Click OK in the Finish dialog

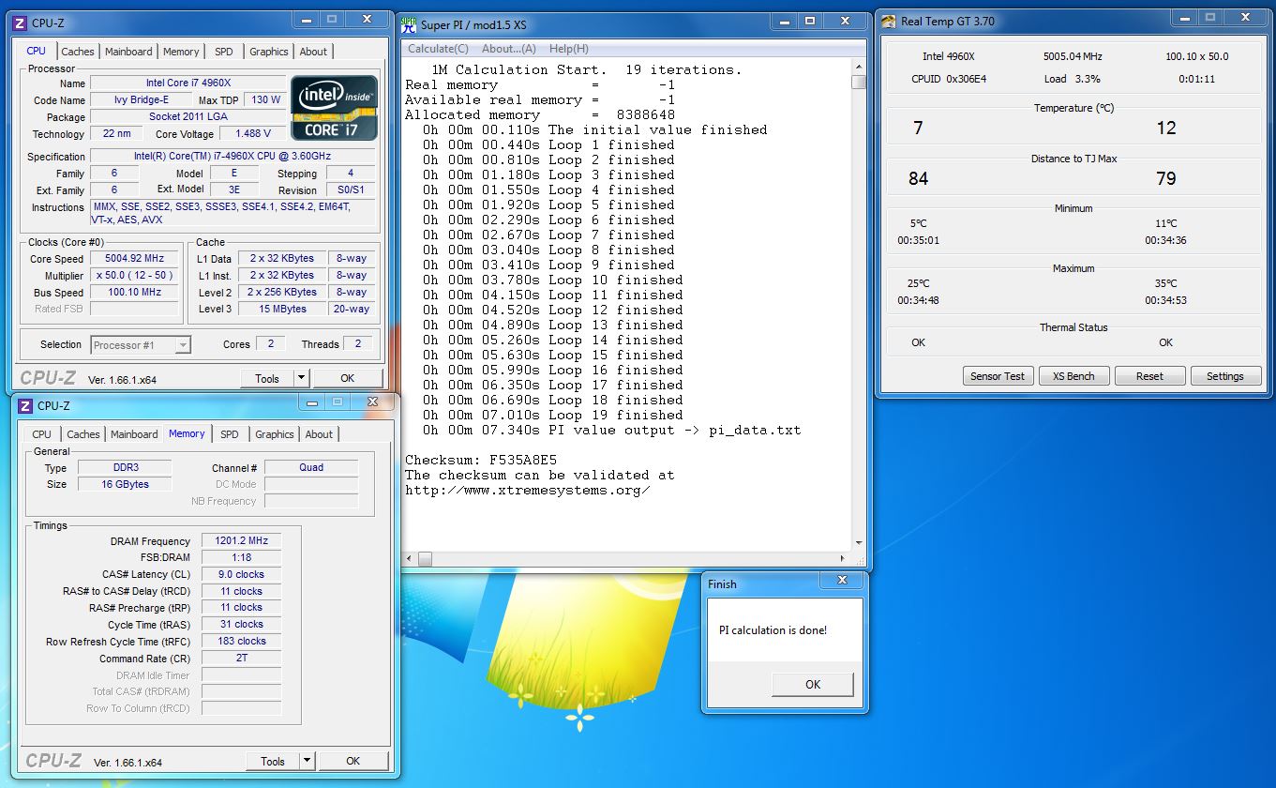click(813, 684)
